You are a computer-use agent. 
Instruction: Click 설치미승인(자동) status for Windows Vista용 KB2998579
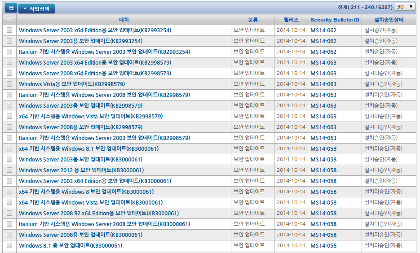coord(383,84)
